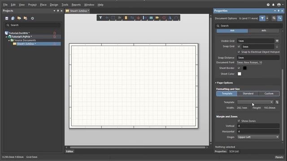The width and height of the screenshot is (287, 161).
Task: Switch to the SCH List tab
Action: (x=234, y=151)
